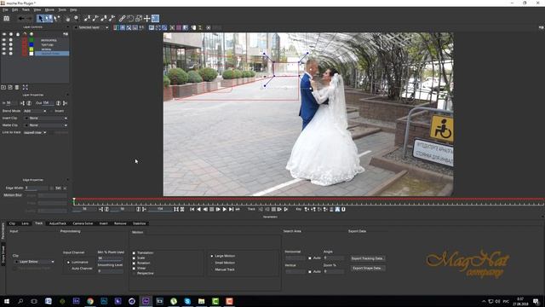The width and height of the screenshot is (545, 307).
Task: Click the play forward triangle button
Action: [x=225, y=209]
